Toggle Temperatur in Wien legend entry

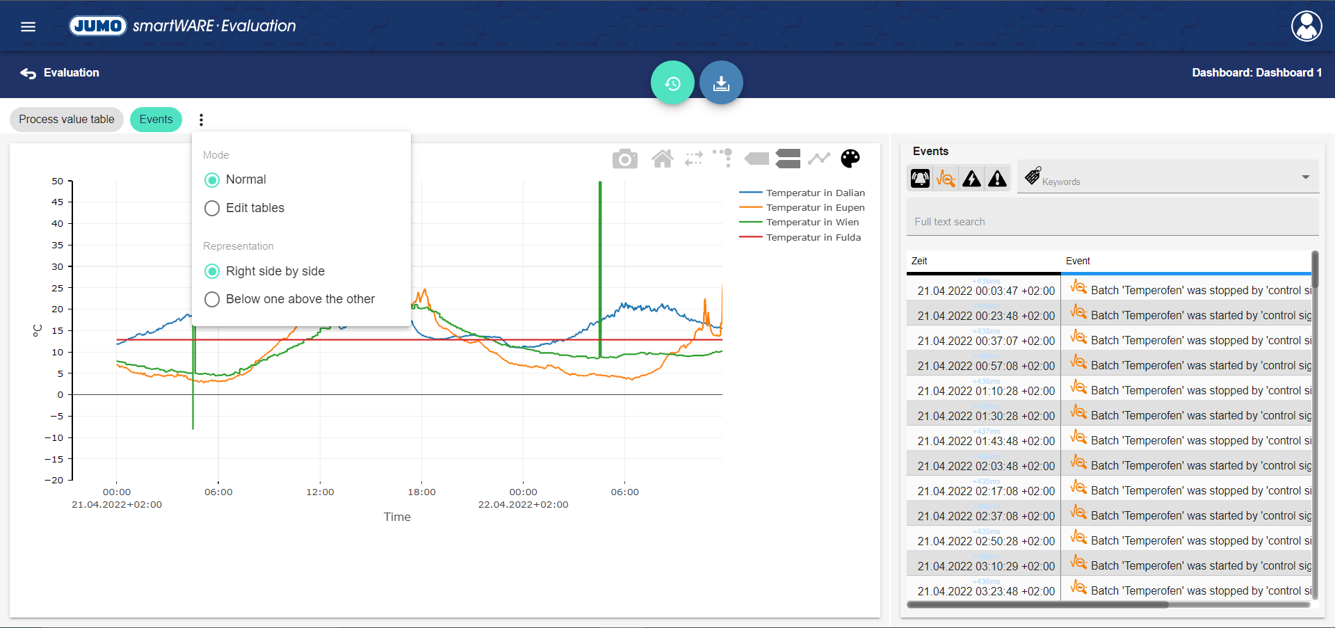pos(811,223)
